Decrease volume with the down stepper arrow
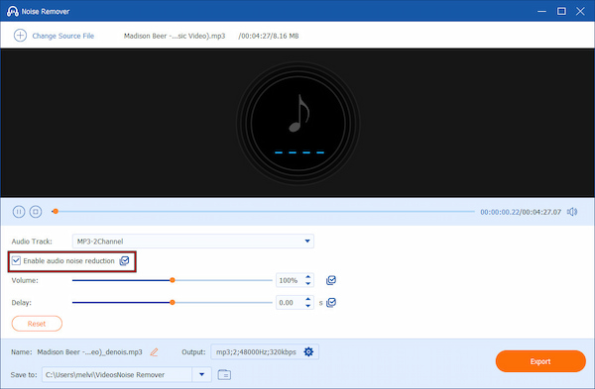Viewport: 595px width, 389px height. click(308, 284)
